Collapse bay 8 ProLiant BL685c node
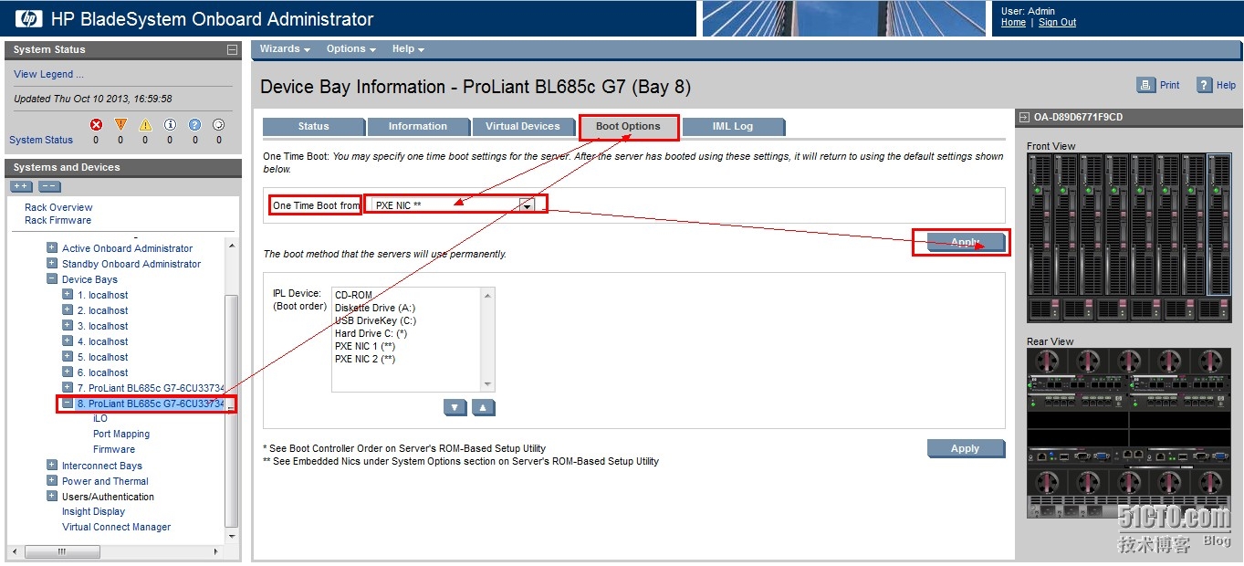 [68, 403]
